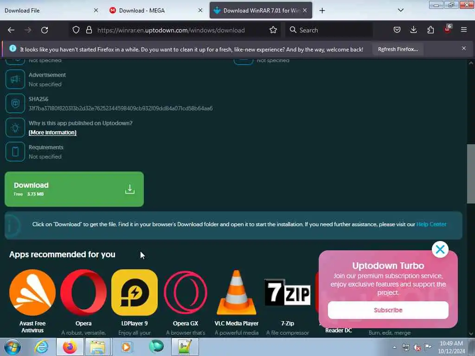Click the VLC Media Player label

pyautogui.click(x=236, y=323)
